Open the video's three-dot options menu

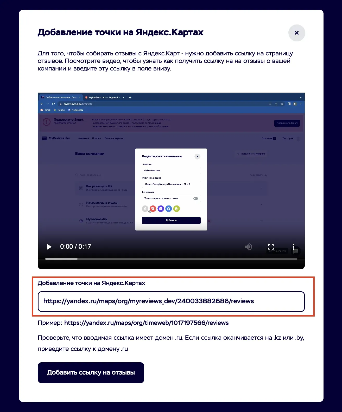point(293,247)
